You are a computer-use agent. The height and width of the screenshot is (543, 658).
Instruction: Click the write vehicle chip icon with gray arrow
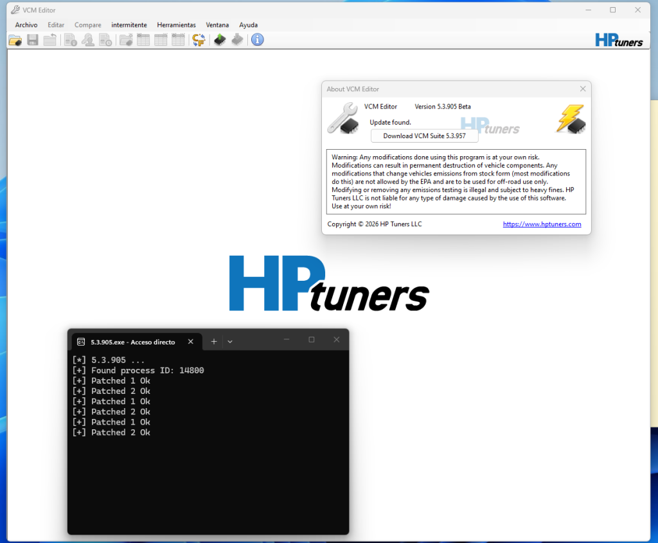click(x=238, y=40)
